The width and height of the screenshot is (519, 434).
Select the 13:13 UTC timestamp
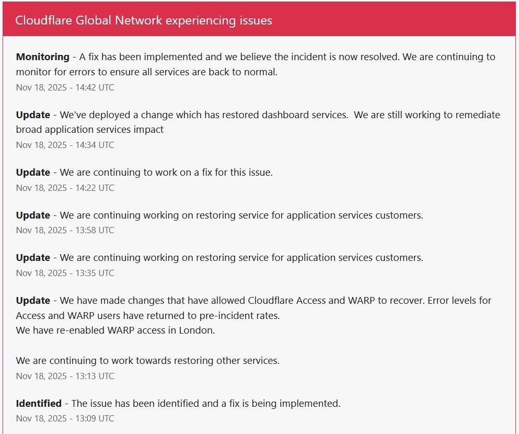coord(65,376)
